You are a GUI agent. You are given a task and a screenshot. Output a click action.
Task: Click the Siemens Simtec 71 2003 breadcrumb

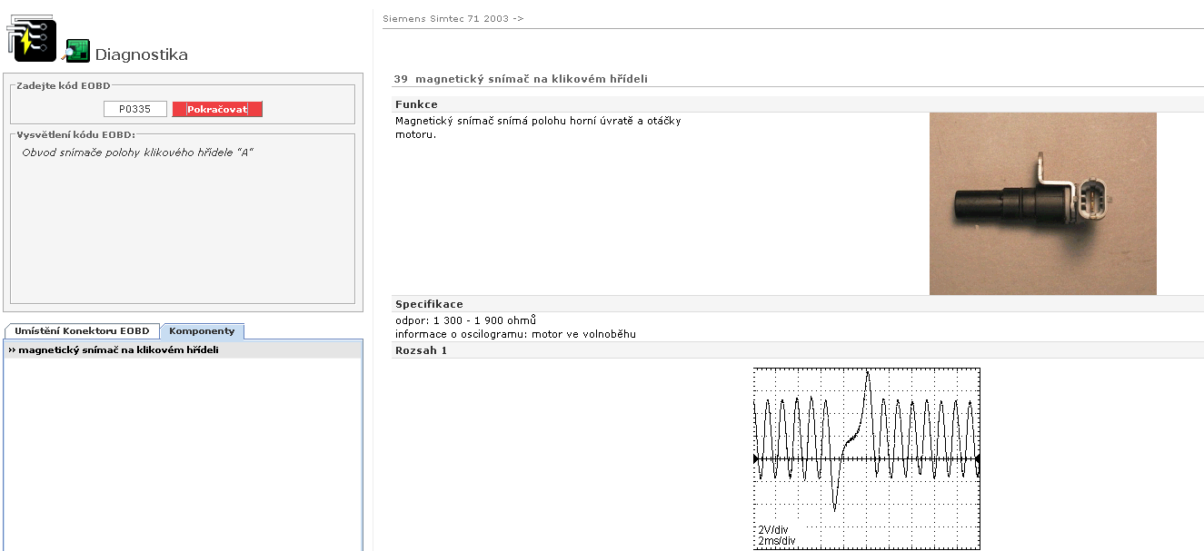point(453,18)
